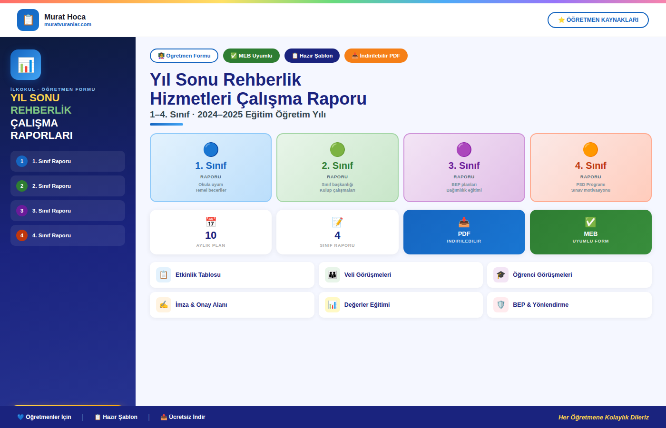Click Ücretsiz İndir in the footer
The height and width of the screenshot is (428, 666).
tap(183, 417)
